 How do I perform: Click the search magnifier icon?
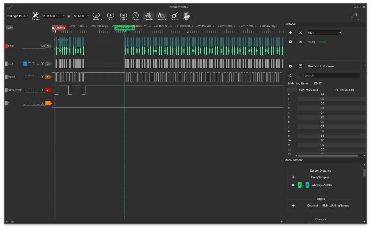(300, 76)
